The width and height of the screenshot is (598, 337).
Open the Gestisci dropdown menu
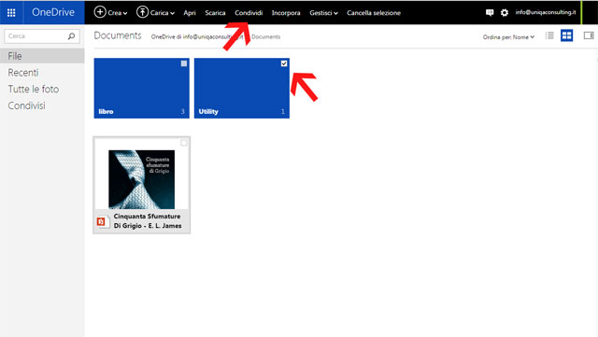[x=323, y=13]
